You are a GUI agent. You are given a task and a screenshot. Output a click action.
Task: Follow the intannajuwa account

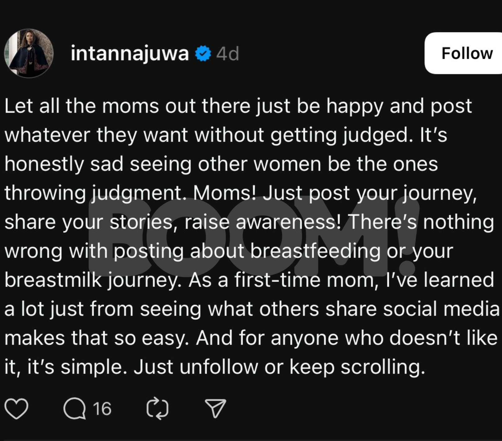click(x=466, y=53)
